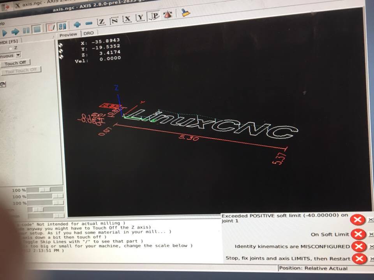Switch to front Y view
The width and height of the screenshot is (374, 280).
[140, 17]
